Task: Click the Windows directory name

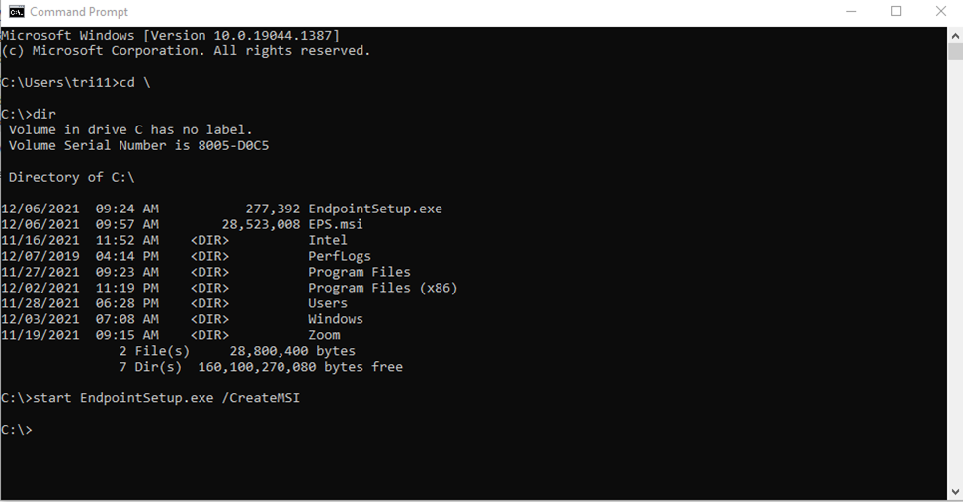Action: coord(336,319)
